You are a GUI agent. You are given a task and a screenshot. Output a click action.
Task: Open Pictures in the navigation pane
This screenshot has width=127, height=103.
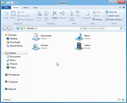12,64
